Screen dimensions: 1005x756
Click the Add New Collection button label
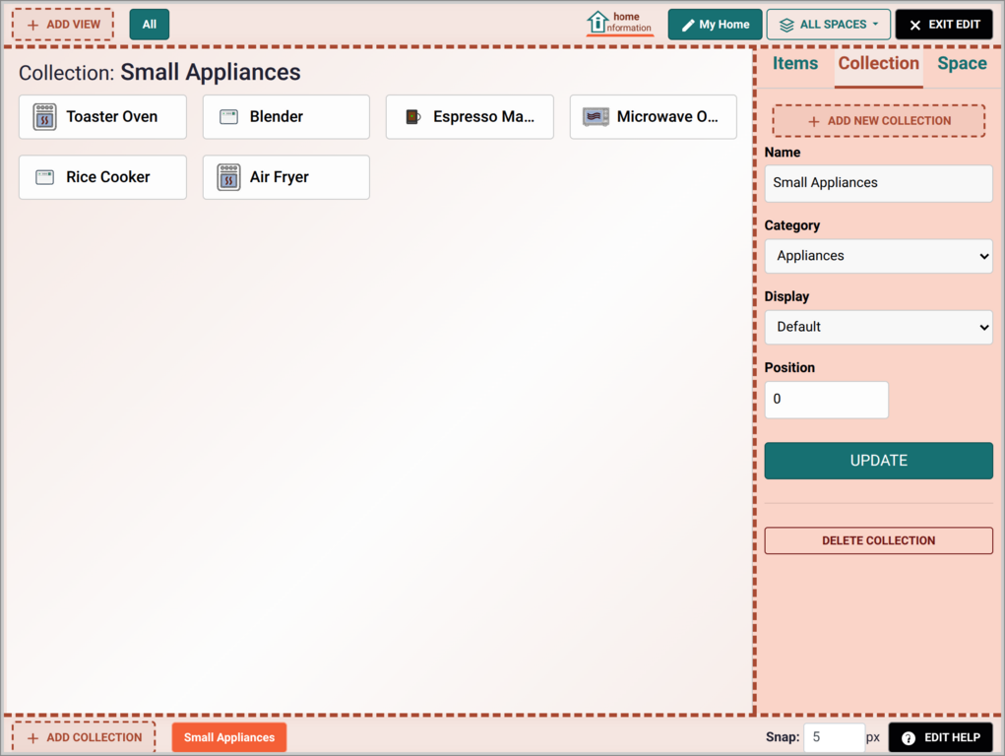click(x=889, y=120)
